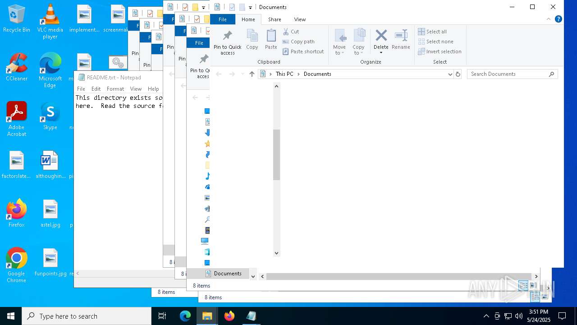Screen dimensions: 577x325
Task: Click the horizontal scrollbar in file pane
Action: point(399,276)
